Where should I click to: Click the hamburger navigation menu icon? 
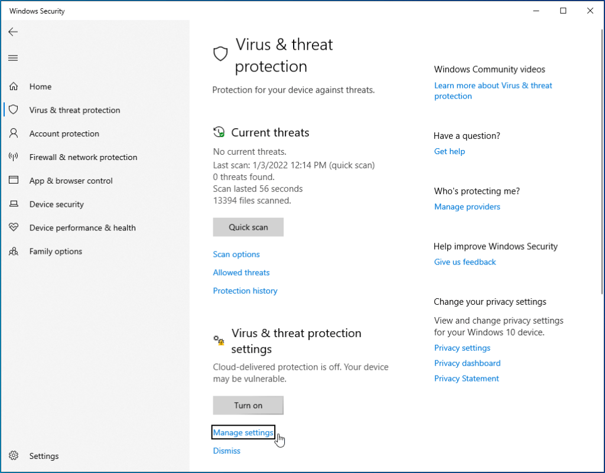(13, 58)
